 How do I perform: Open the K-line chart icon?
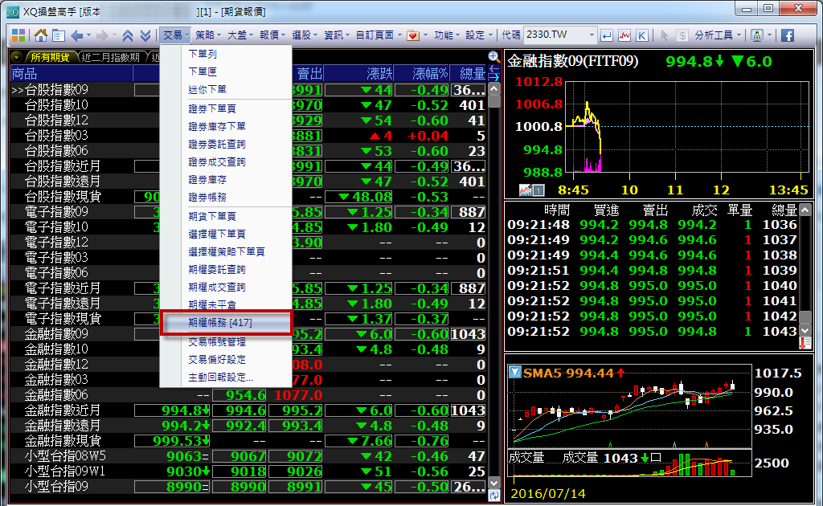[x=642, y=35]
